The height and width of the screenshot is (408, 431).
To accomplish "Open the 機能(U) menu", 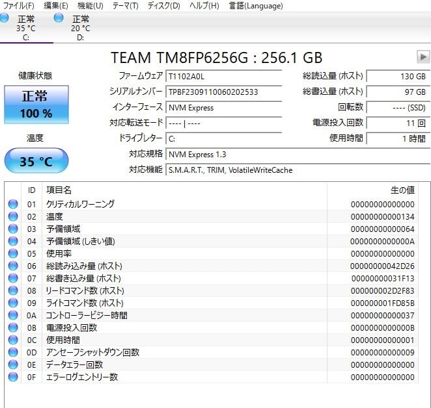I will (90, 6).
